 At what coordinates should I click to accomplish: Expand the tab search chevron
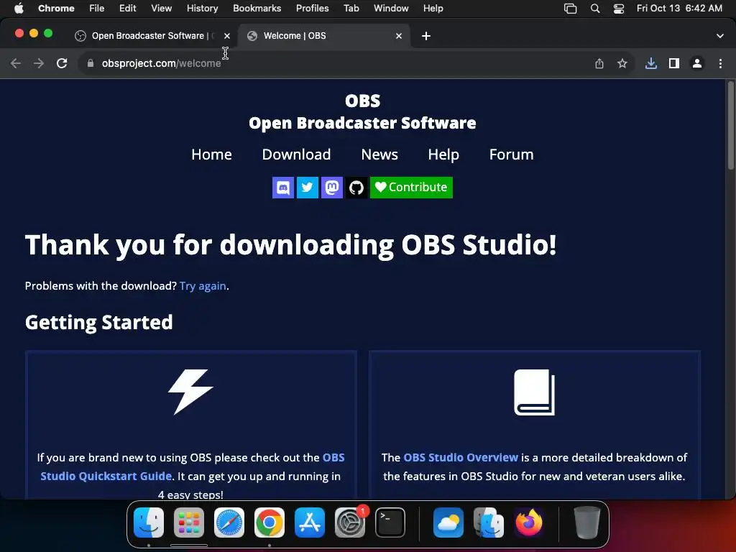point(720,36)
